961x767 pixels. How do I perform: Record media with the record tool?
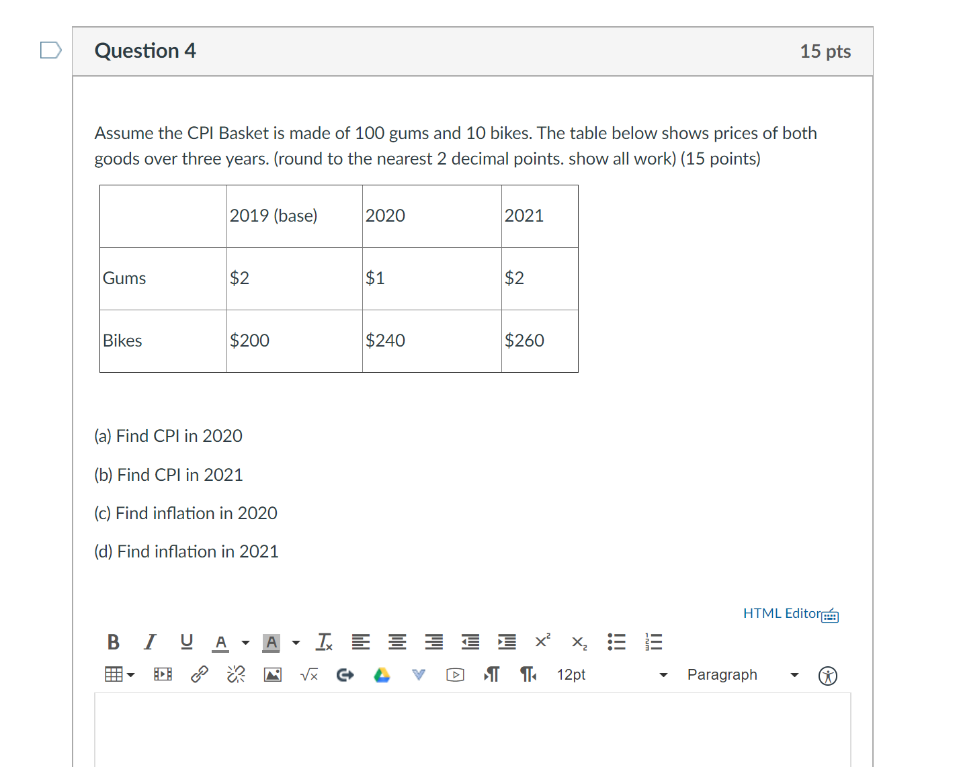point(162,674)
